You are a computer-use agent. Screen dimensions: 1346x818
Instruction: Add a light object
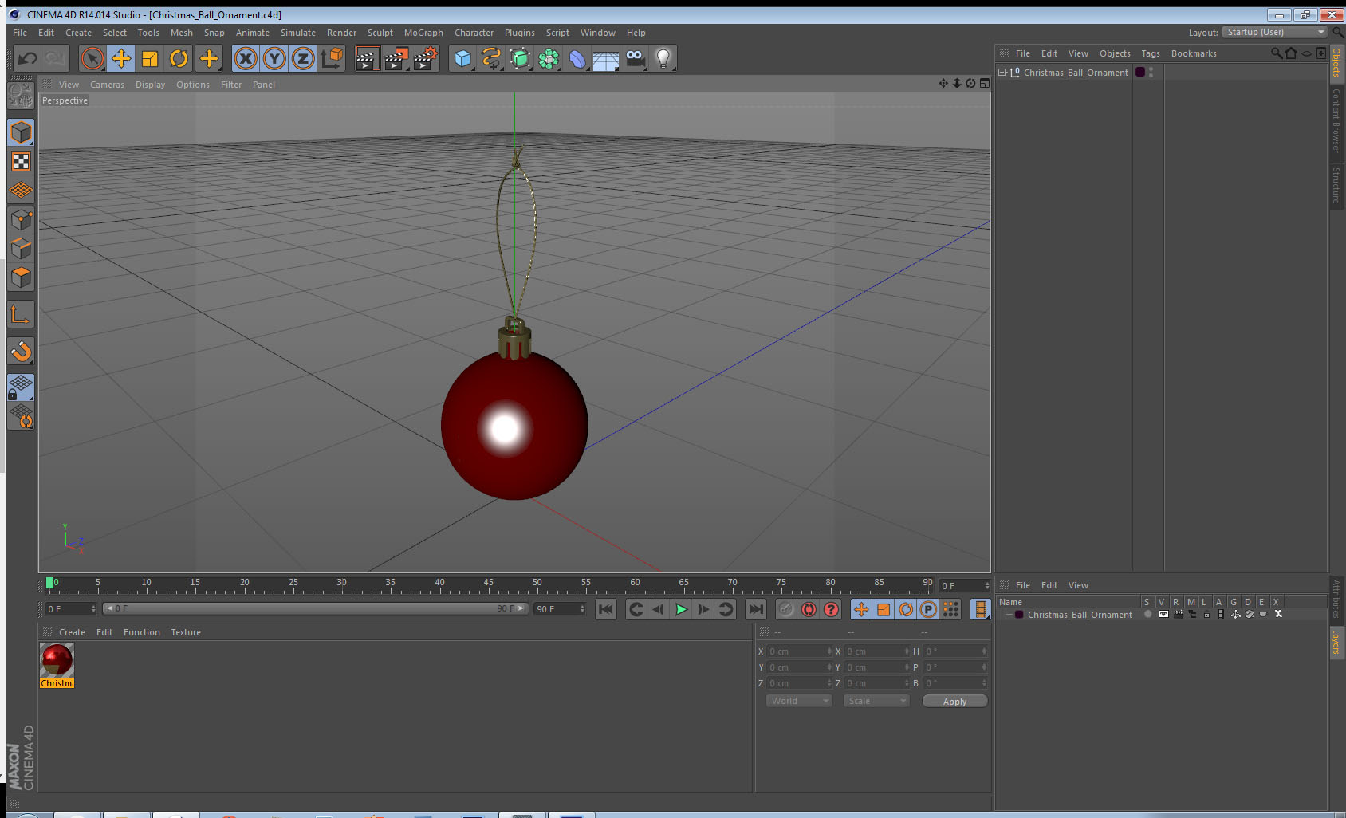pyautogui.click(x=663, y=58)
